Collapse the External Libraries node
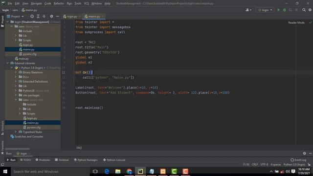 (8, 63)
